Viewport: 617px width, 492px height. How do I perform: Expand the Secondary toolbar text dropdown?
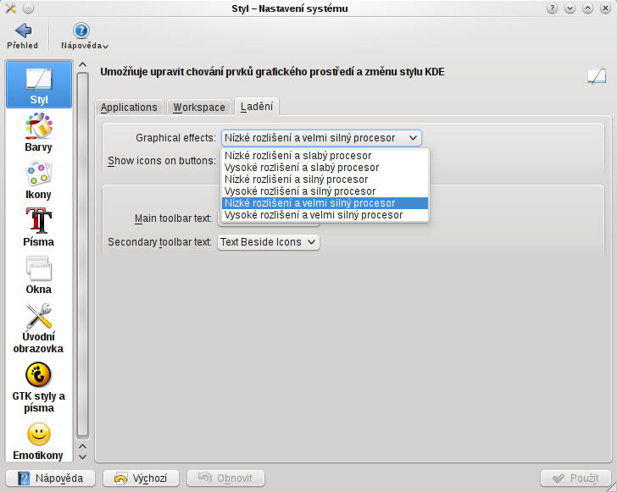269,242
